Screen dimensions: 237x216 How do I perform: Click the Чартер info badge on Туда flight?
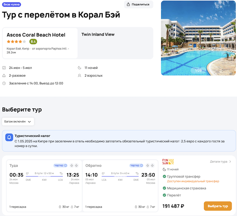[x=60, y=165]
